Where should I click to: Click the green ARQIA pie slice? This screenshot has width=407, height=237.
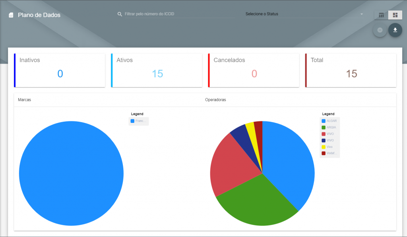click(257, 202)
